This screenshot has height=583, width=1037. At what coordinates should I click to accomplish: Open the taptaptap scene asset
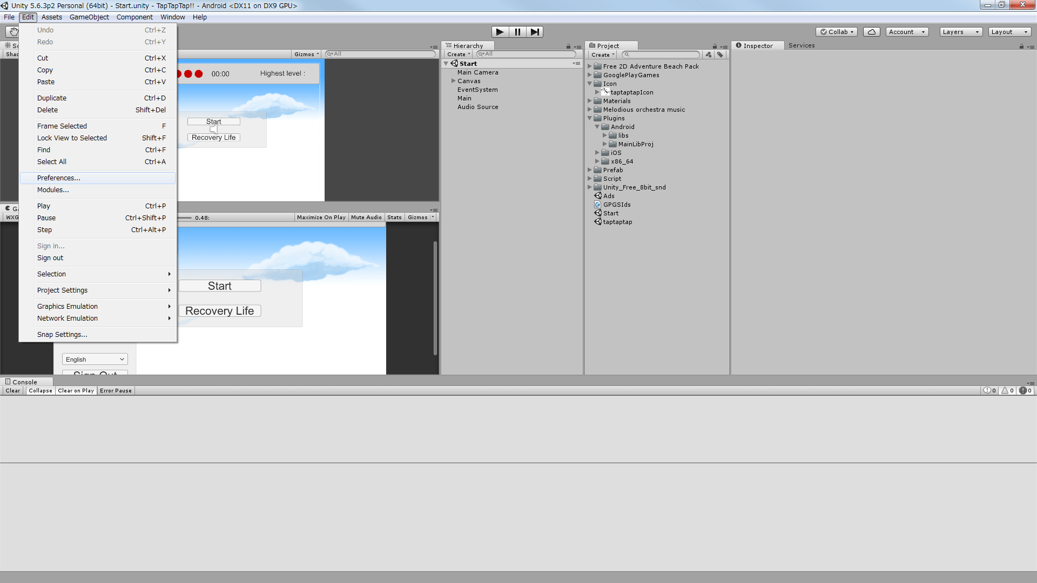pos(617,222)
